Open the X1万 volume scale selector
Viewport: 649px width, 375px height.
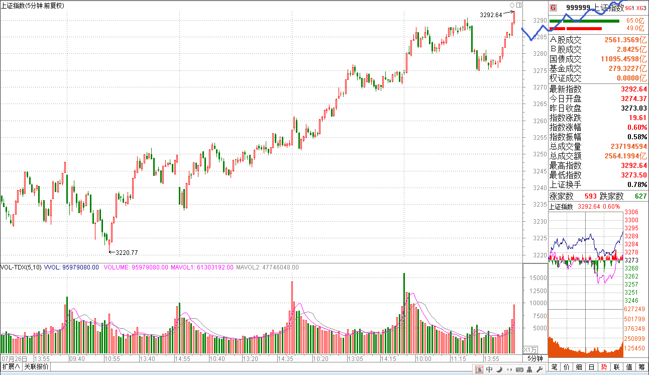(x=530, y=349)
